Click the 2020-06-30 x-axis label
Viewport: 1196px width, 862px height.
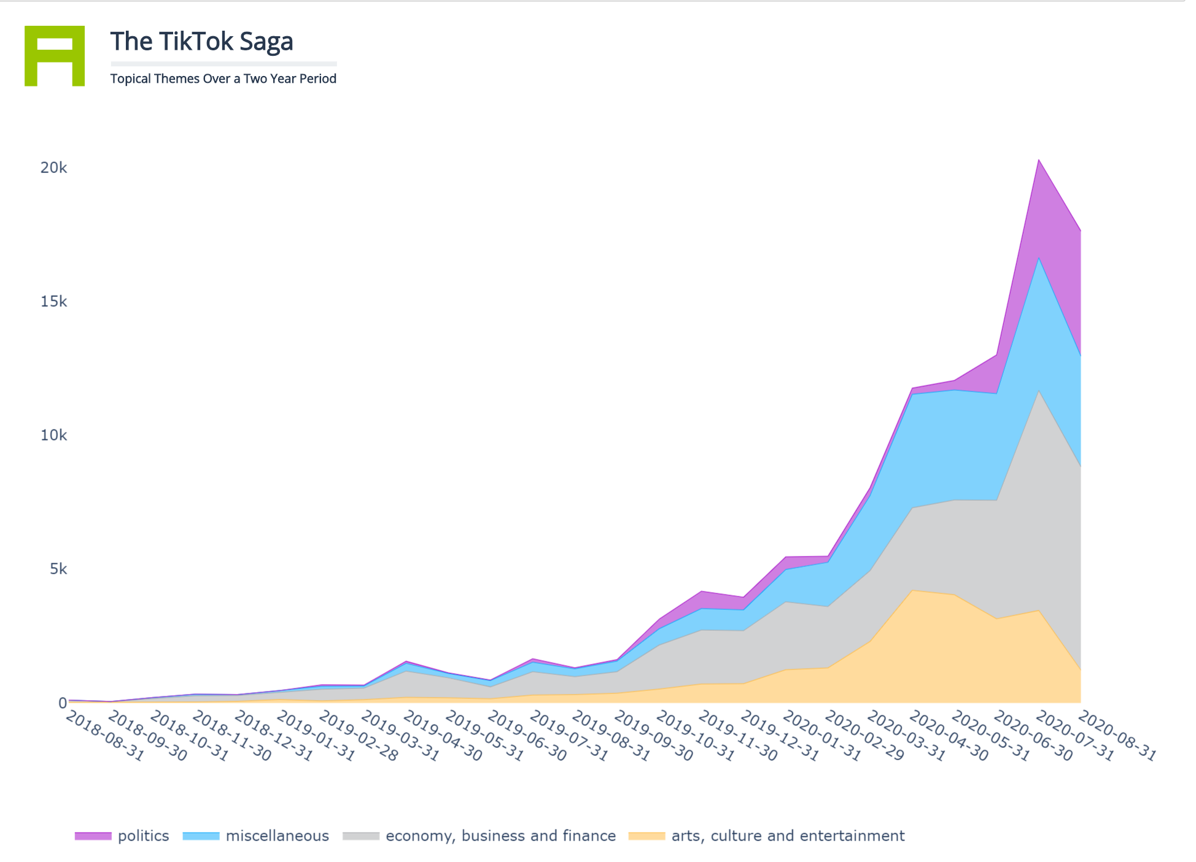[x=1032, y=736]
